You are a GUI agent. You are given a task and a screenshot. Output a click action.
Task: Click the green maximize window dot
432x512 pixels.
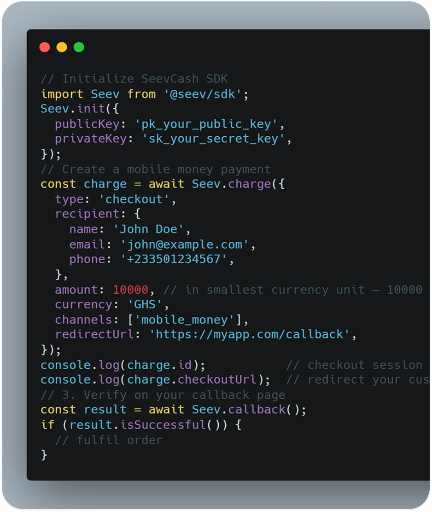79,47
